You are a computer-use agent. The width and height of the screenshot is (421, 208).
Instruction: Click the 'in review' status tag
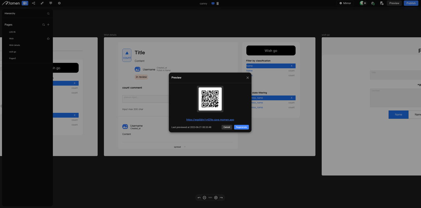point(141,77)
